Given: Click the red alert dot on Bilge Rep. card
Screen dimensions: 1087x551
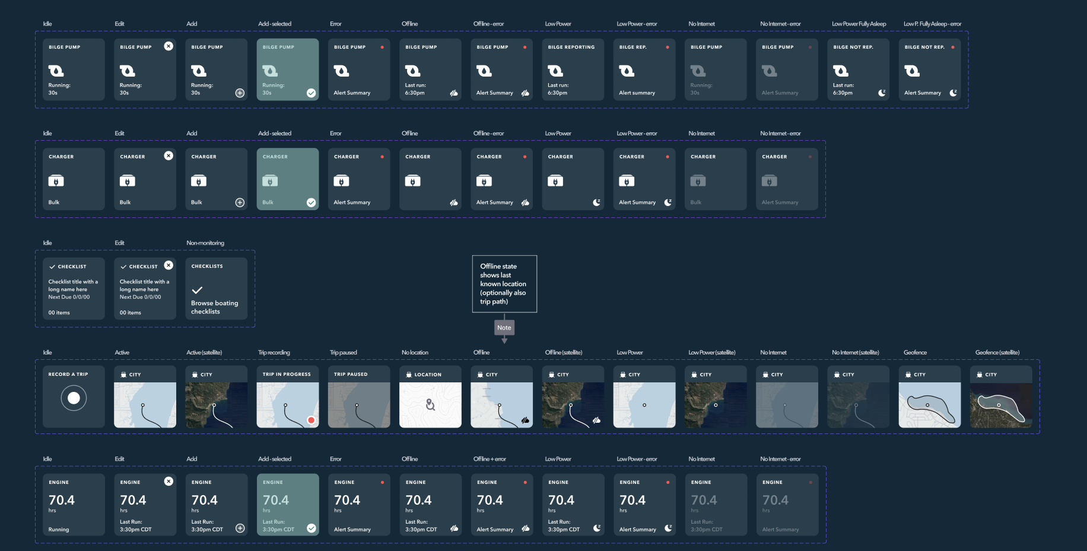Looking at the screenshot, I should pyautogui.click(x=668, y=47).
